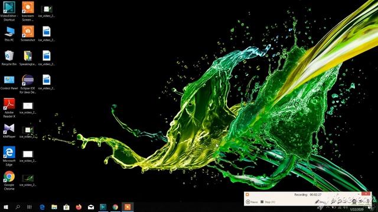Open the VideoEditor Shortcut desktop icon

[9, 11]
